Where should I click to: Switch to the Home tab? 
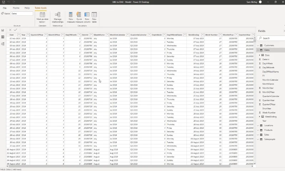coord(16,8)
